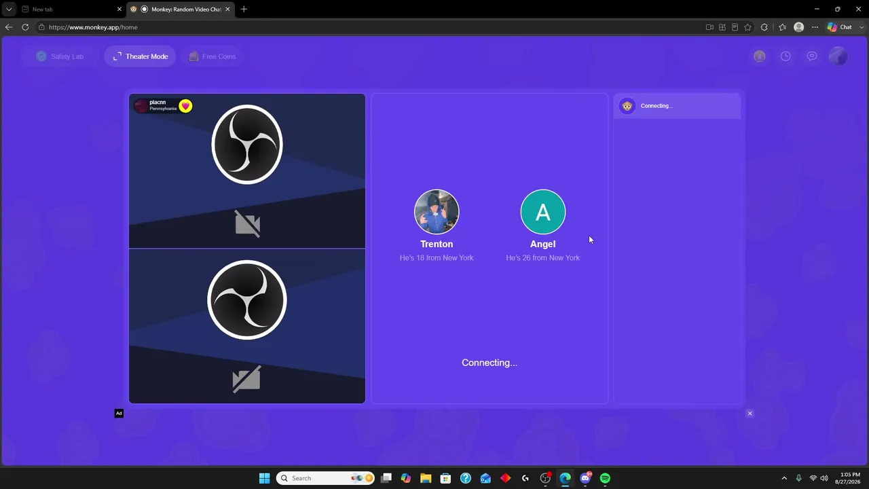The image size is (869, 489).
Task: Close the New tab browser tab
Action: pyautogui.click(x=119, y=10)
